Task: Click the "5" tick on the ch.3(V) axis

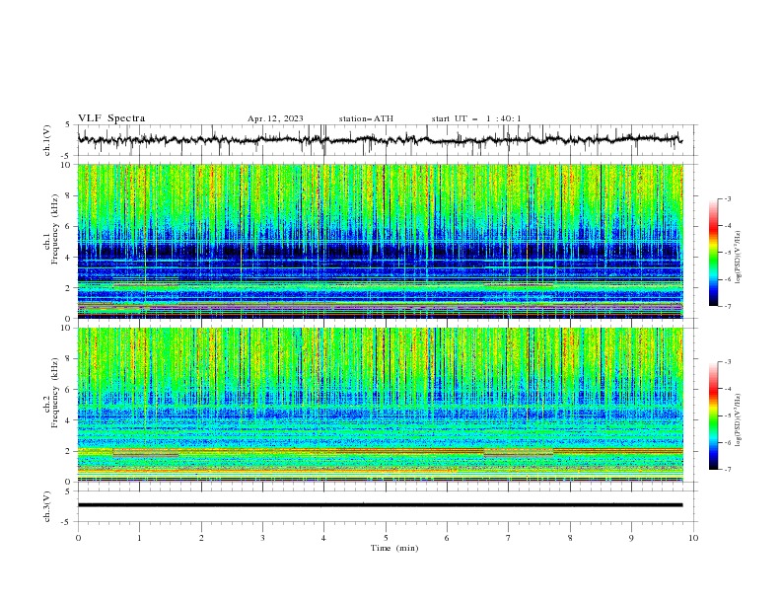Action: tap(68, 491)
